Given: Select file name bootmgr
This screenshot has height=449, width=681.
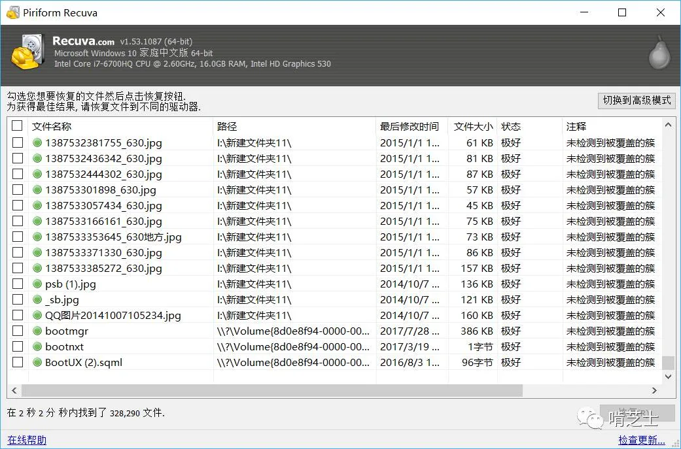Looking at the screenshot, I should [x=67, y=331].
